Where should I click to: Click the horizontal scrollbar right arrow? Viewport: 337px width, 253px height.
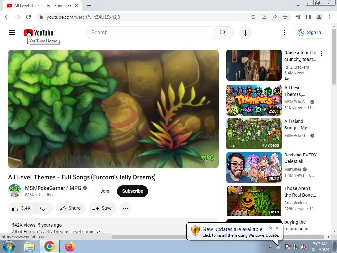pyautogui.click(x=329, y=237)
